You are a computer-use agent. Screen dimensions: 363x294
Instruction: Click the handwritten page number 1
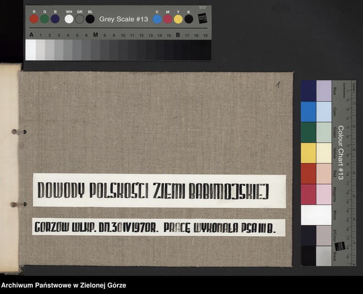[x=278, y=85]
